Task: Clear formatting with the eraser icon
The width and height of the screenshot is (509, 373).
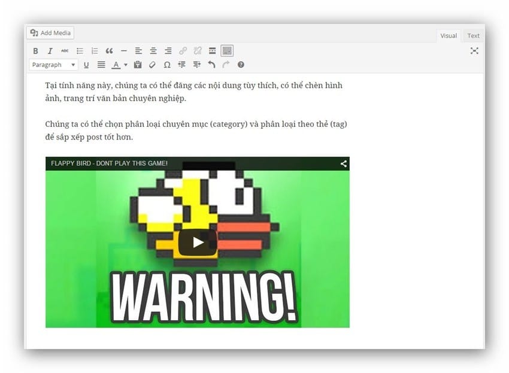Action: pyautogui.click(x=152, y=65)
